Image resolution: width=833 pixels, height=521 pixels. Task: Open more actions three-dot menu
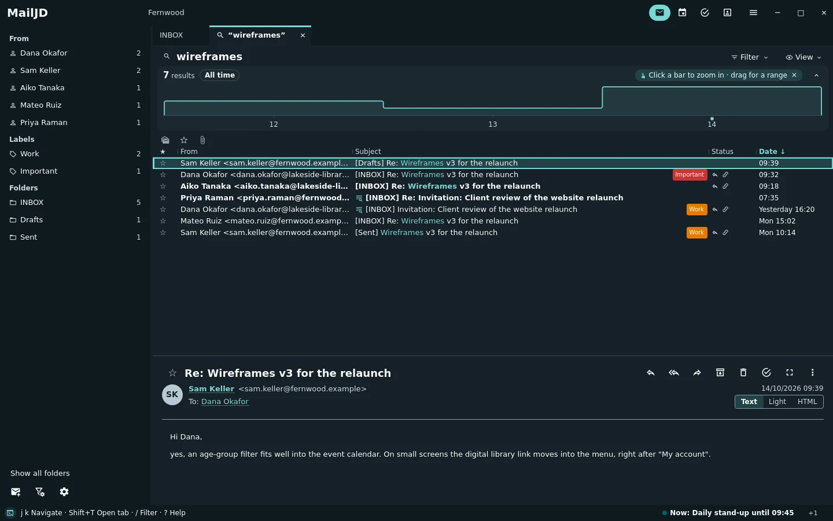813,373
